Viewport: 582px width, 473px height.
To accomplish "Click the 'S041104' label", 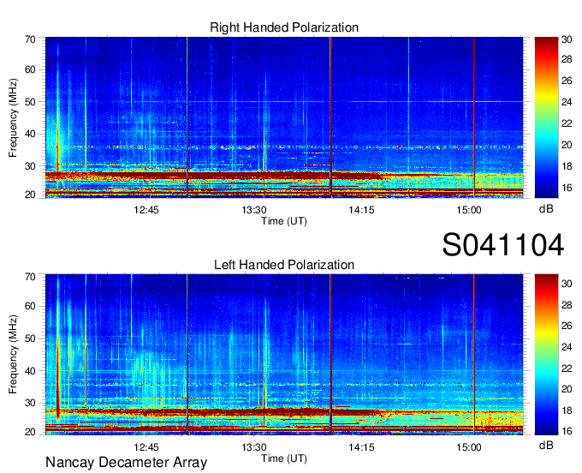I will tap(503, 245).
